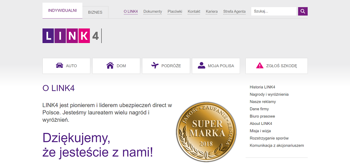Click the car icon on AUTO tile
The width and height of the screenshot is (350, 164).
[59, 66]
